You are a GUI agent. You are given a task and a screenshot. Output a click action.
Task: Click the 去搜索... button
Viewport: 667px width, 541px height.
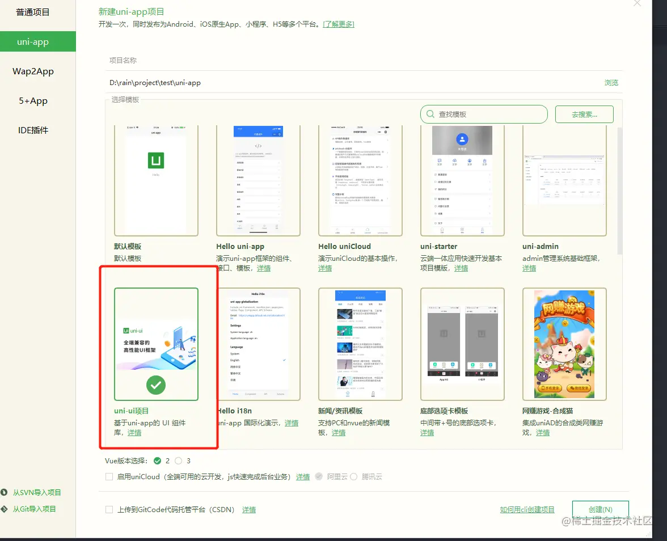click(584, 115)
